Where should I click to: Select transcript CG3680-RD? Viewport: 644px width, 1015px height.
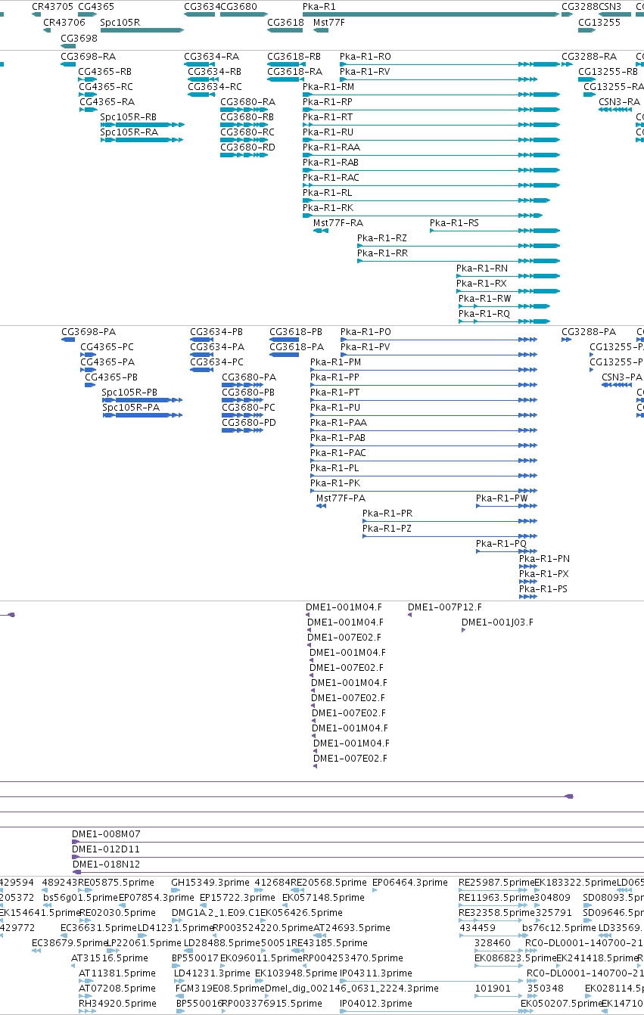(x=247, y=147)
